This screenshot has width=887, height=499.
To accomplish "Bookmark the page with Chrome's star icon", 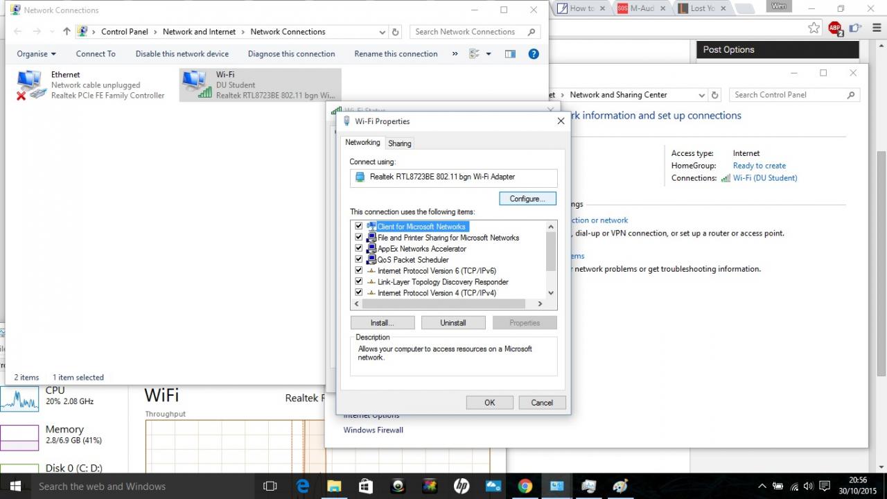I will (x=814, y=28).
